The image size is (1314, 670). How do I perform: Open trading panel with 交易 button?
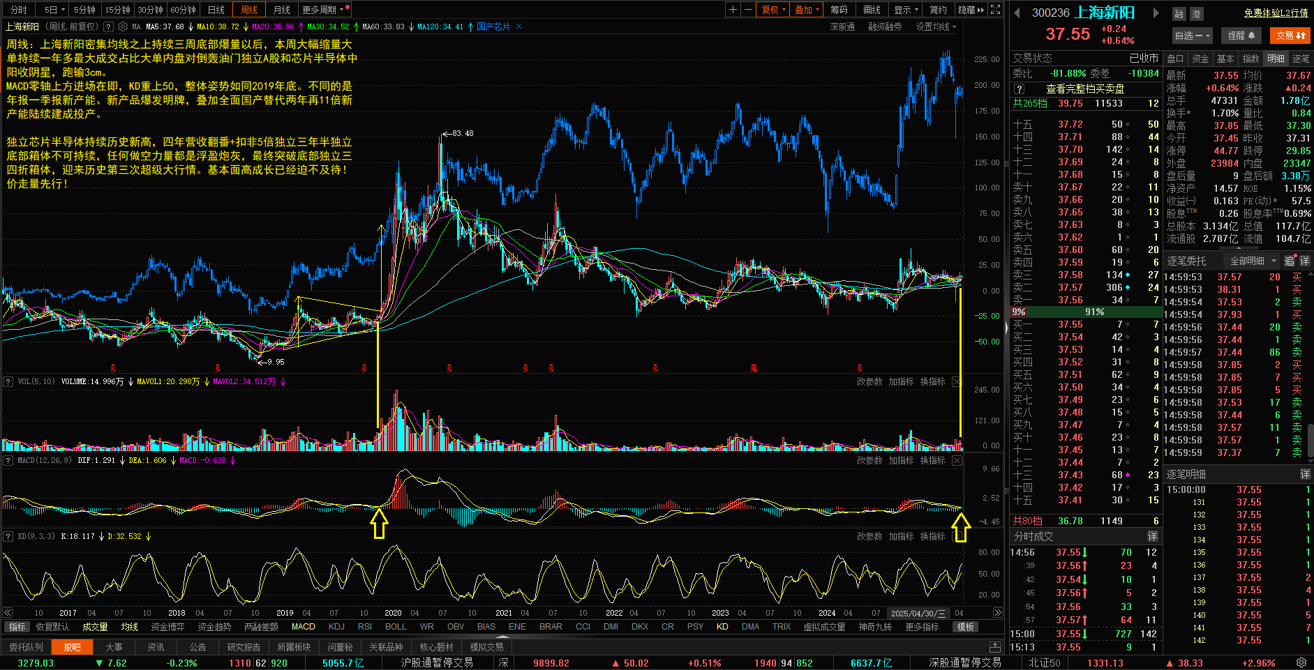(x=1291, y=36)
